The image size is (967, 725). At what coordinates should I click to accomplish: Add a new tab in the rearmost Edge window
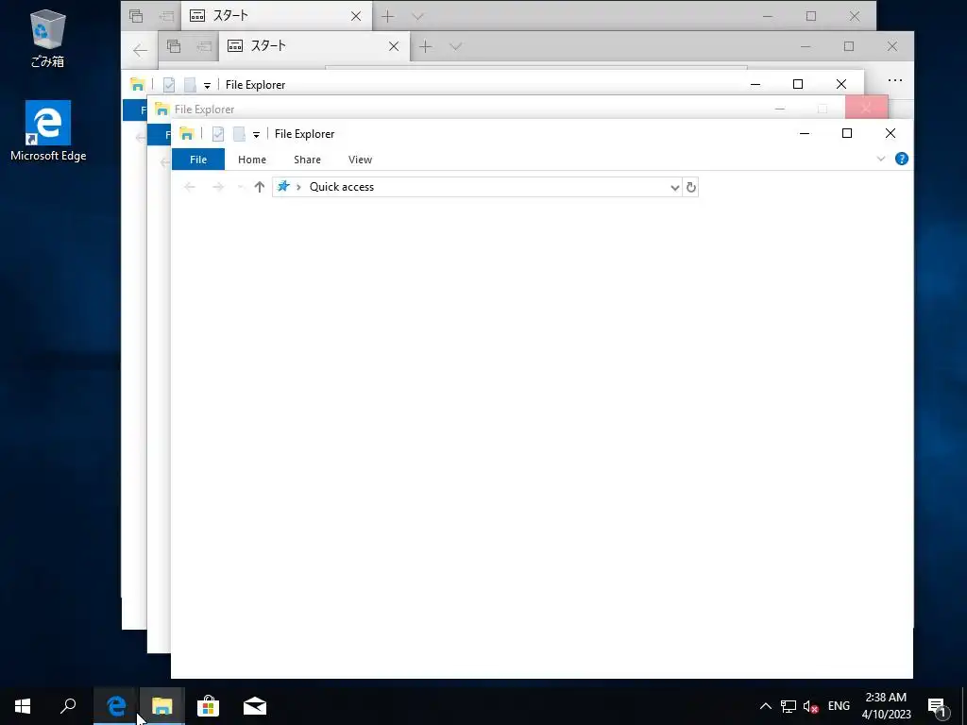pyautogui.click(x=387, y=16)
